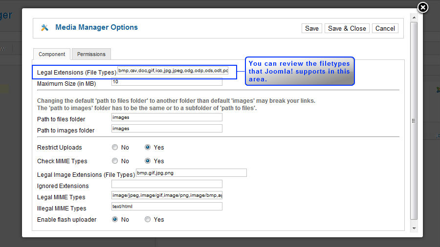The image size is (440, 247).
Task: Set Restrict Uploads to No
Action: pyautogui.click(x=115, y=147)
